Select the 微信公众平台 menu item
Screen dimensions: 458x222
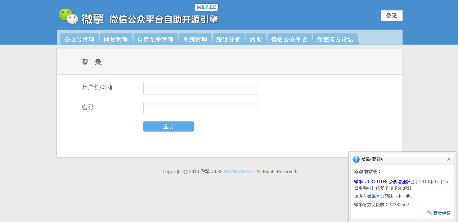click(x=289, y=39)
